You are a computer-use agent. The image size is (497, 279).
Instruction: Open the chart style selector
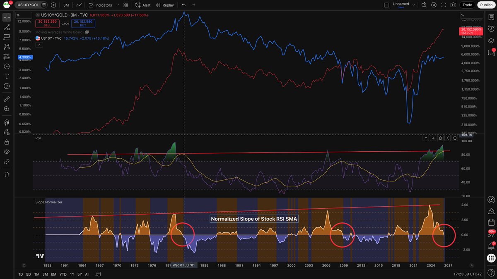point(78,5)
